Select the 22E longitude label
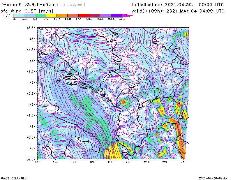 click(x=165, y=162)
